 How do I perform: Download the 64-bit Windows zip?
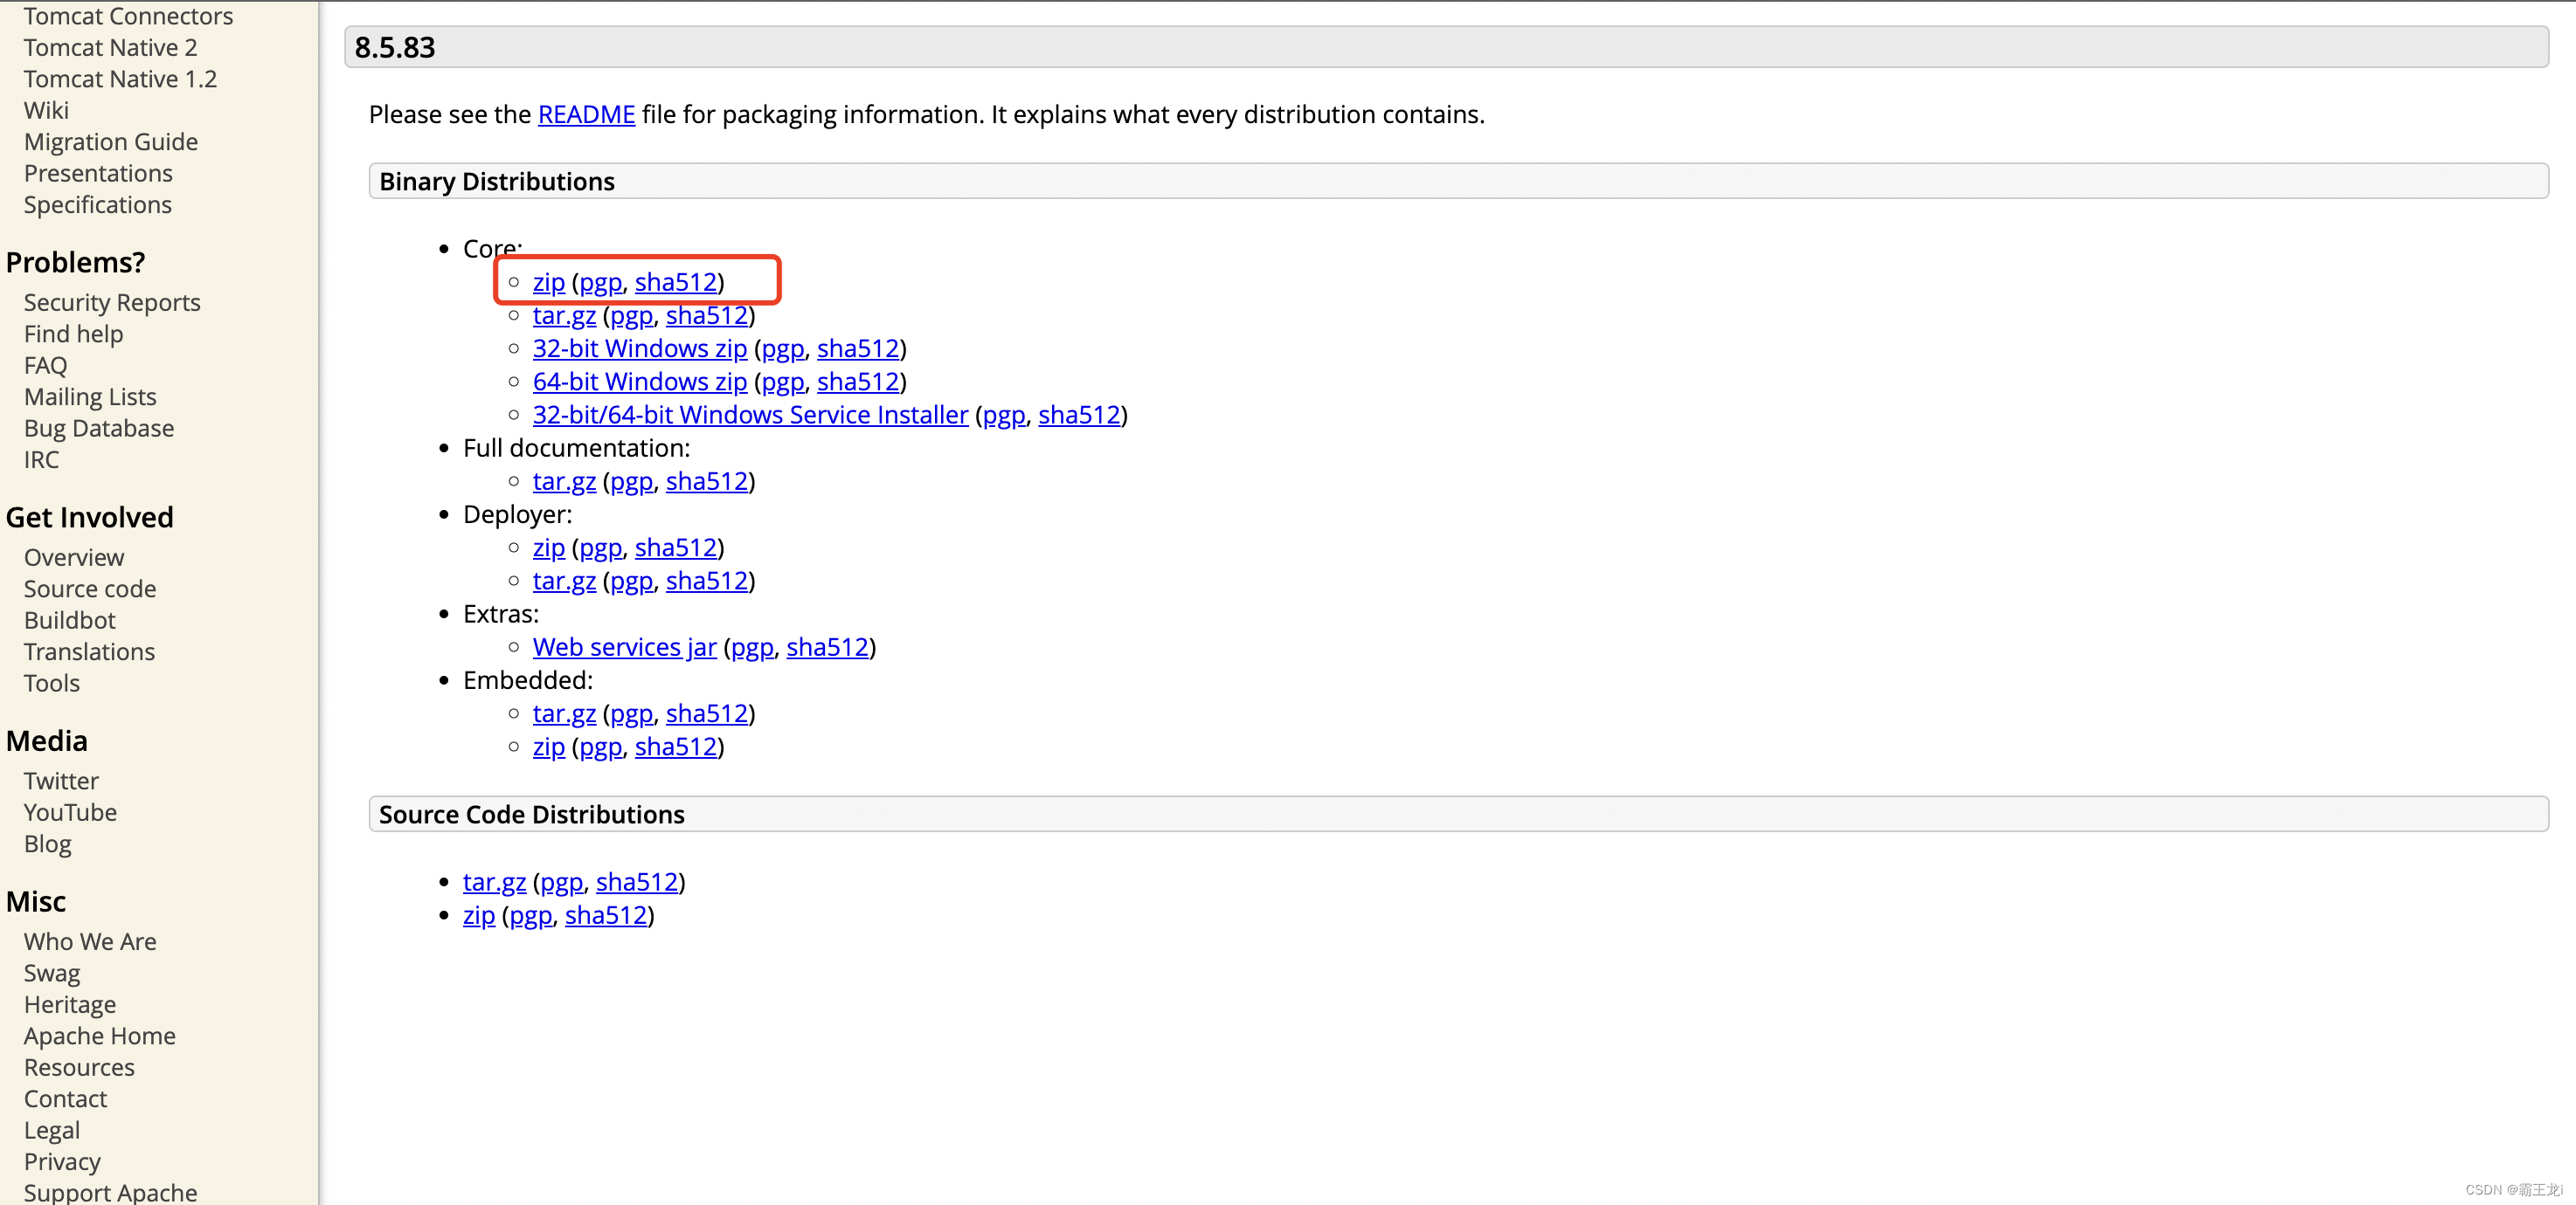click(639, 382)
